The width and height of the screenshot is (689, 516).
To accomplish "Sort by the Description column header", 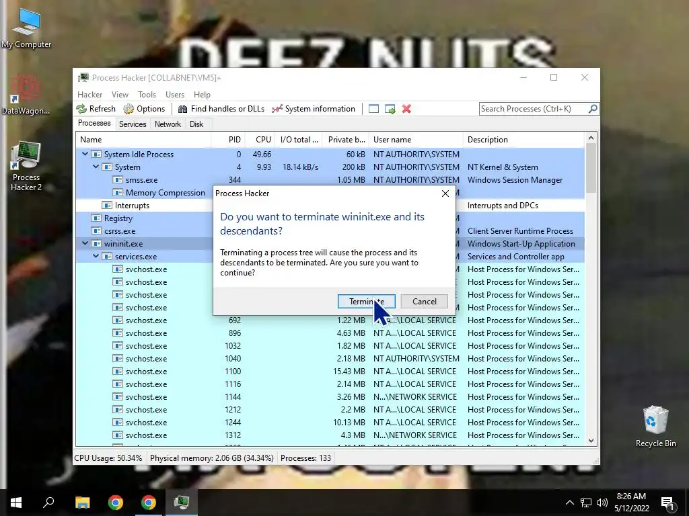I will point(523,140).
